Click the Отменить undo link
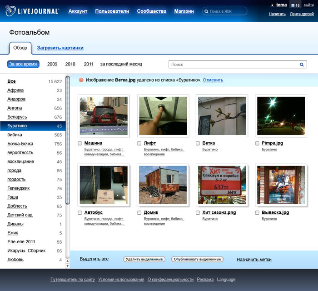Image resolution: width=318 pixels, height=291 pixels. [x=213, y=80]
